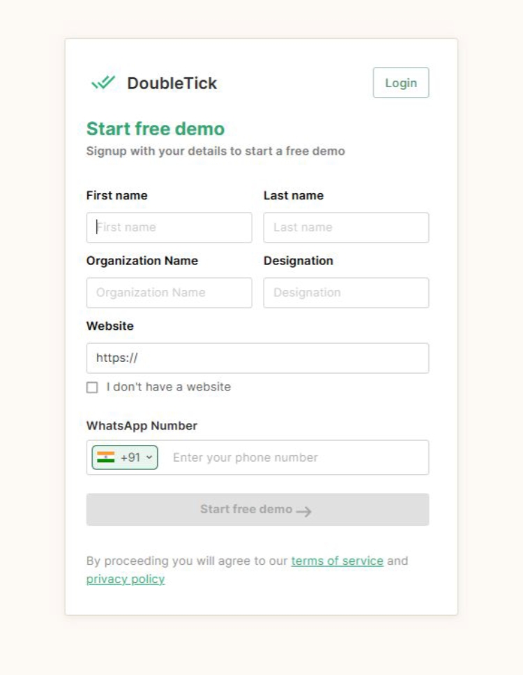
Task: Click the India flag icon
Action: [x=106, y=457]
